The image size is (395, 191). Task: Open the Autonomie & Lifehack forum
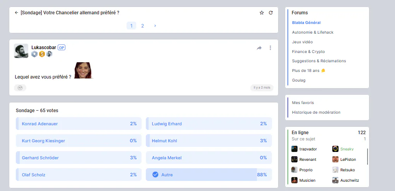(313, 32)
